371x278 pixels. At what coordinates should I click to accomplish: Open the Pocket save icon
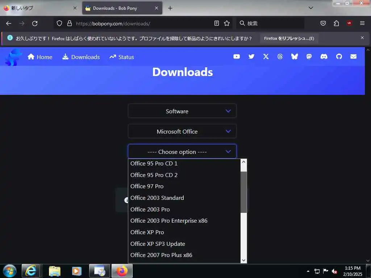click(323, 23)
